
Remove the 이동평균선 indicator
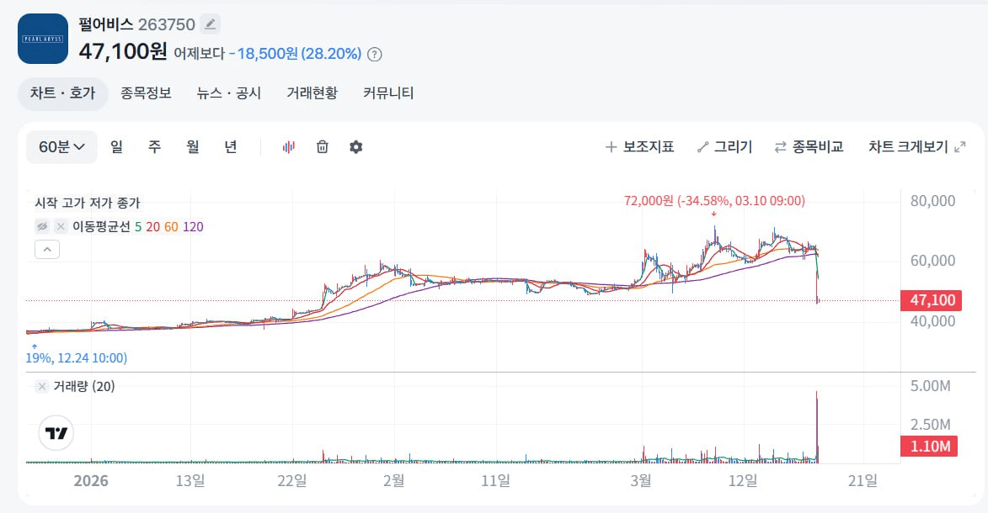61,226
